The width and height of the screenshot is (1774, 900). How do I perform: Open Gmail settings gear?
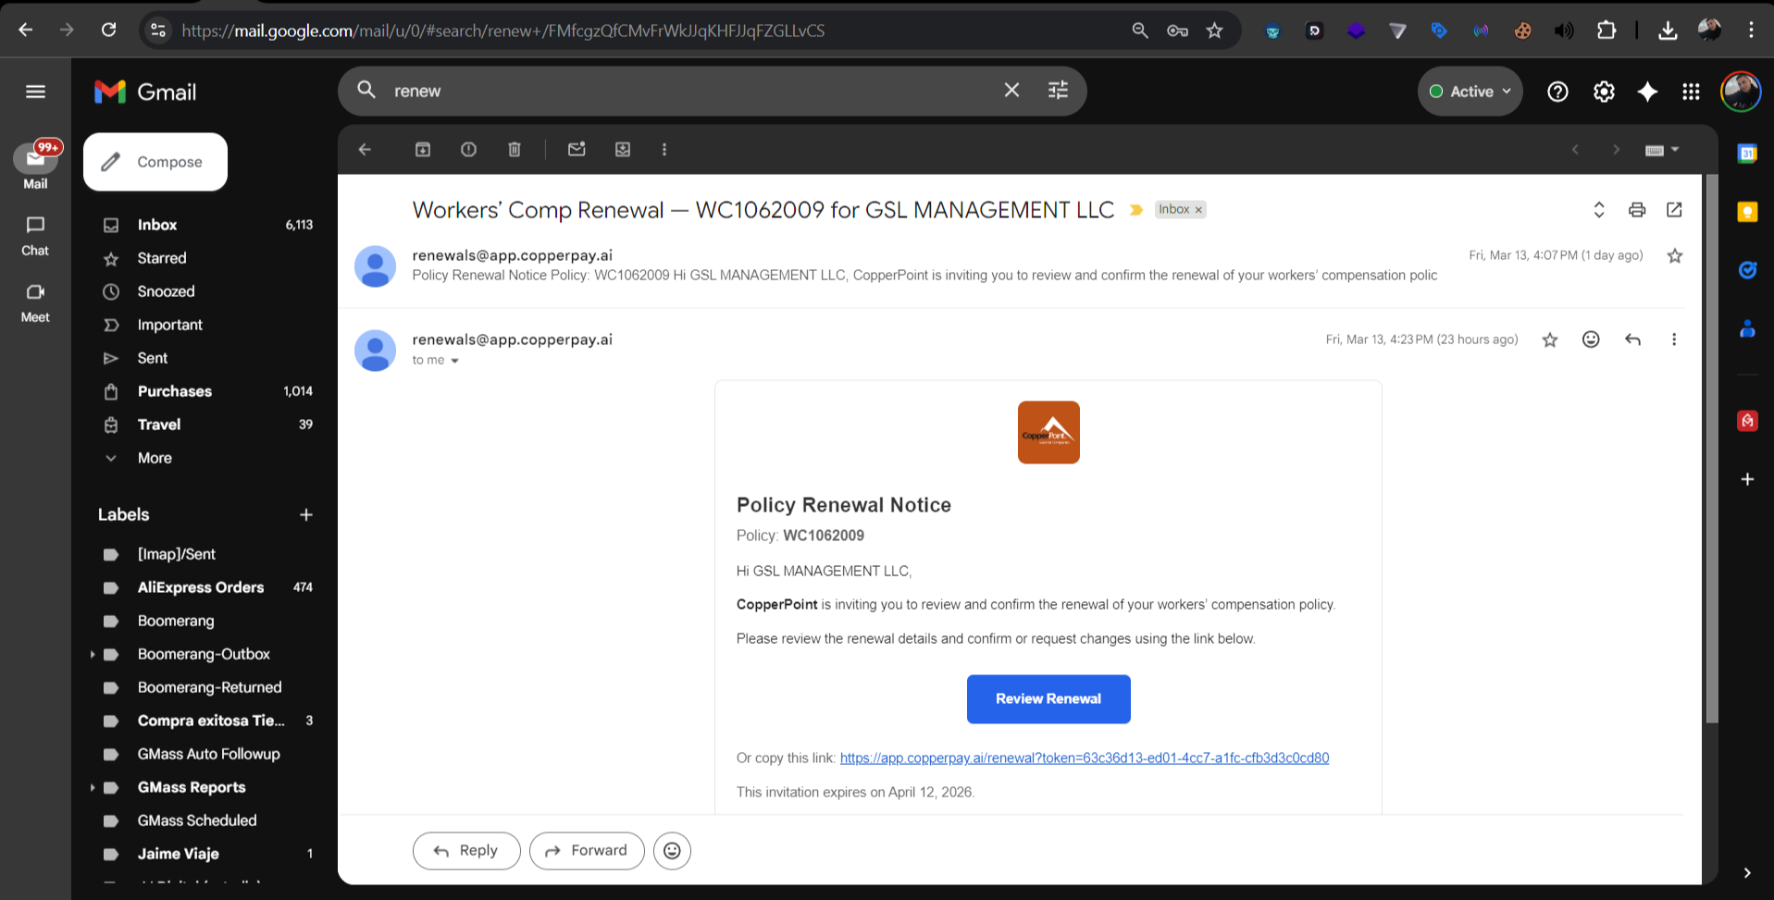1604,92
